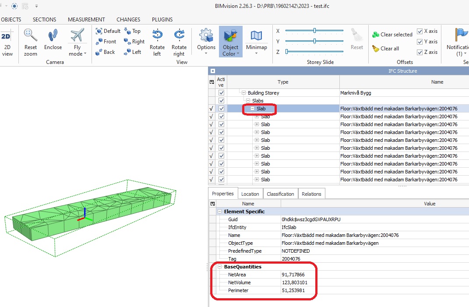Screen dimensions: 469x307
Task: Switch to 2D view
Action: click(6, 42)
